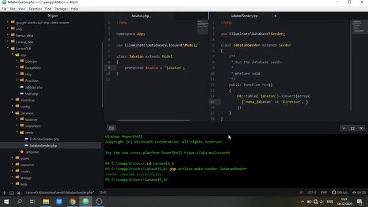The width and height of the screenshot is (368, 207).
Task: Open the File menu
Action: pos(4,9)
